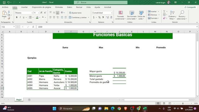Expand Combinar y centrar dropdown arrow

click(x=88, y=17)
